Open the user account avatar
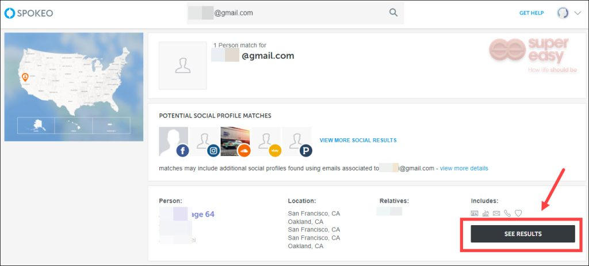589x266 pixels. 563,13
